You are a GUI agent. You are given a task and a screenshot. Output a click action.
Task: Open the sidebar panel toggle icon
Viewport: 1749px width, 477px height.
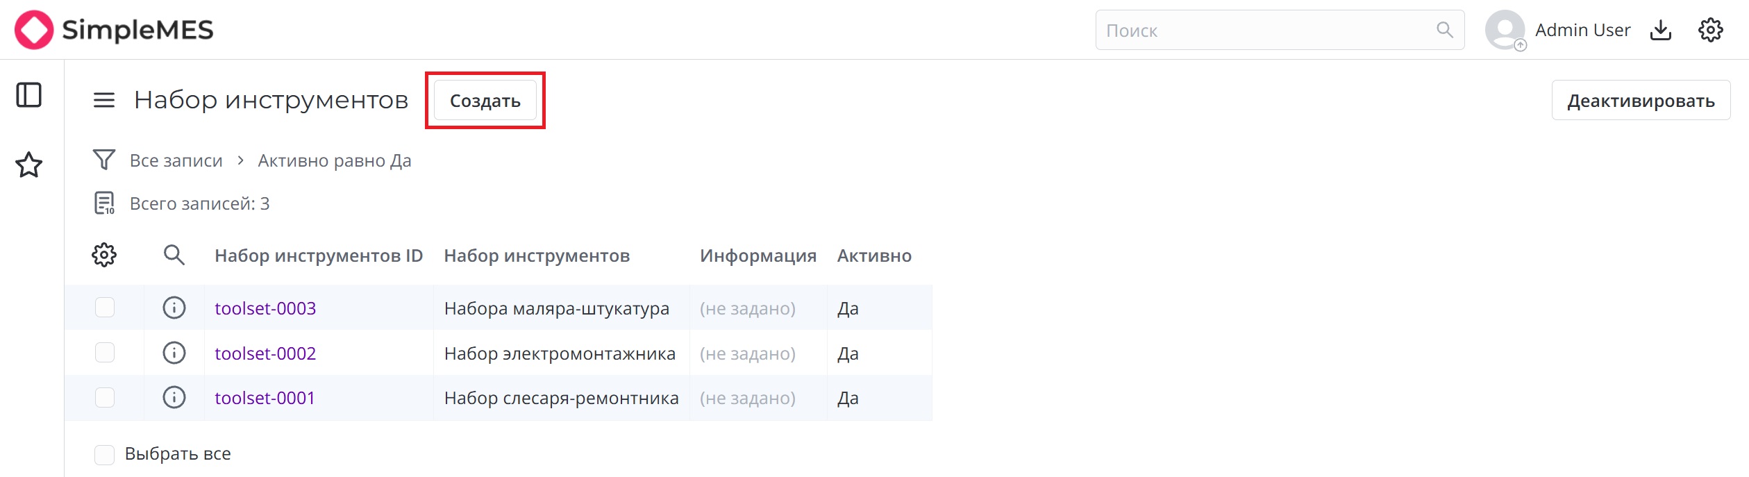(x=28, y=95)
